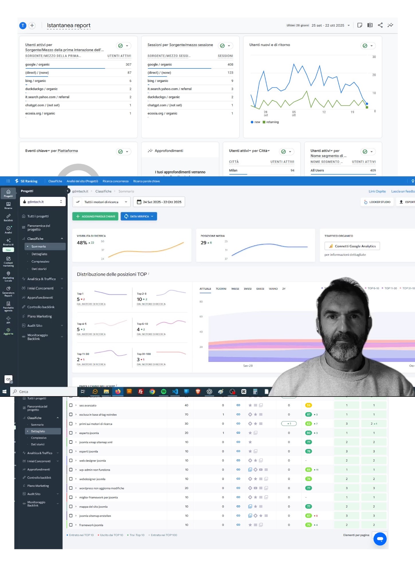Check the framework joomla keyword checkbox
The width and height of the screenshot is (415, 573).
pyautogui.click(x=71, y=525)
